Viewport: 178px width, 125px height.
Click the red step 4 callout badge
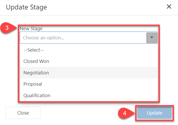124,113
